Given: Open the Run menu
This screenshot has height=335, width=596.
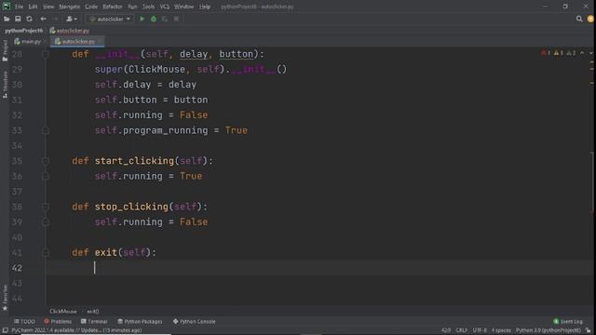Looking at the screenshot, I should click(x=132, y=7).
